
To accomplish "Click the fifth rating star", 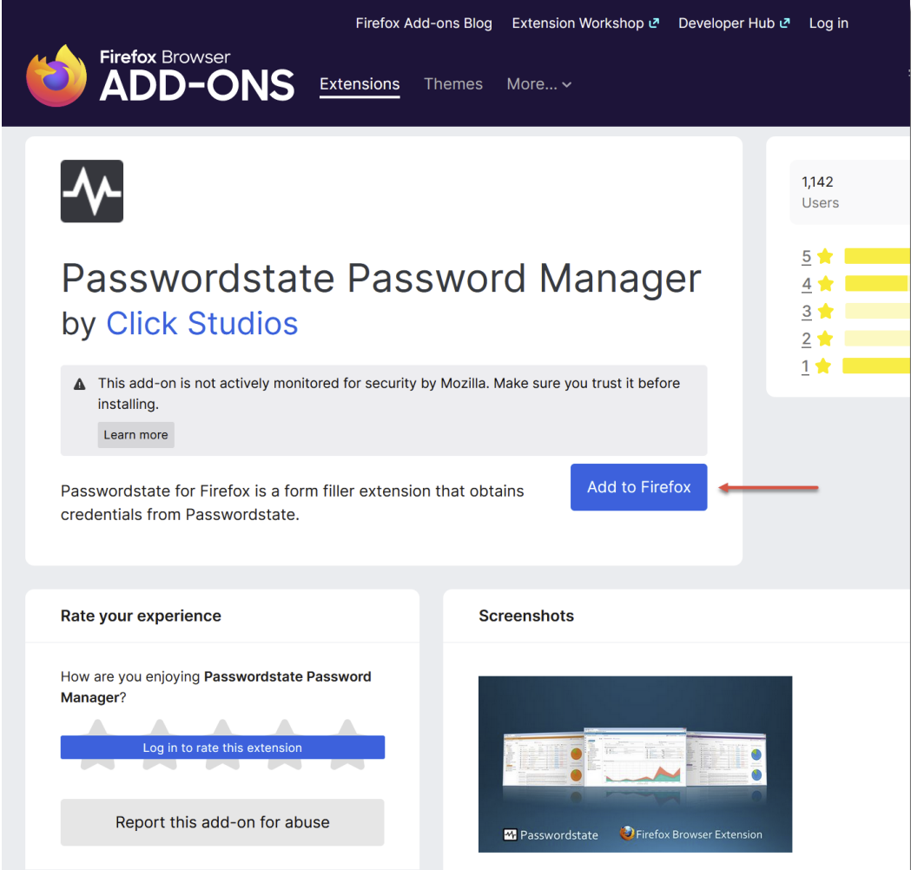I will pos(347,745).
